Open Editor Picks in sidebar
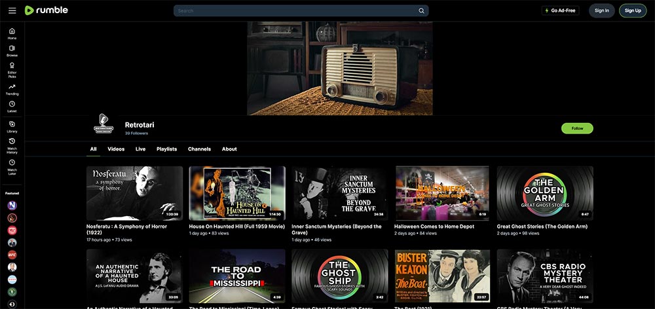This screenshot has width=655, height=309. coord(12,70)
